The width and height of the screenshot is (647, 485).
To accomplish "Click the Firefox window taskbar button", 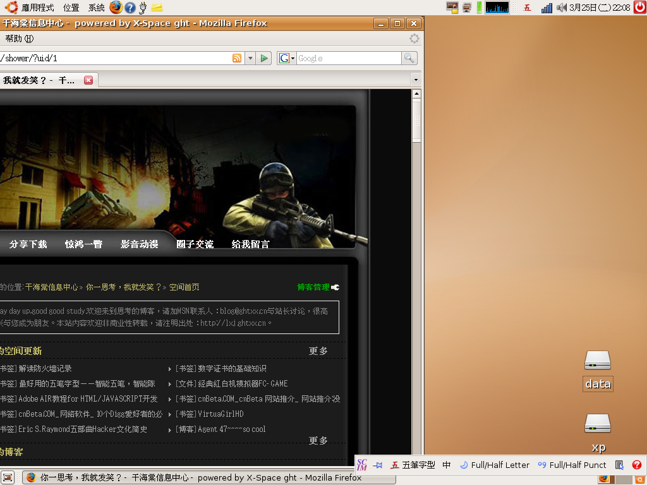I will click(x=209, y=477).
